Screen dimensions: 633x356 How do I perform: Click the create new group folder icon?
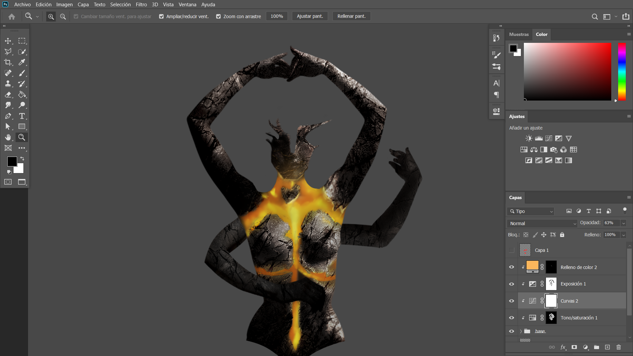pyautogui.click(x=596, y=347)
